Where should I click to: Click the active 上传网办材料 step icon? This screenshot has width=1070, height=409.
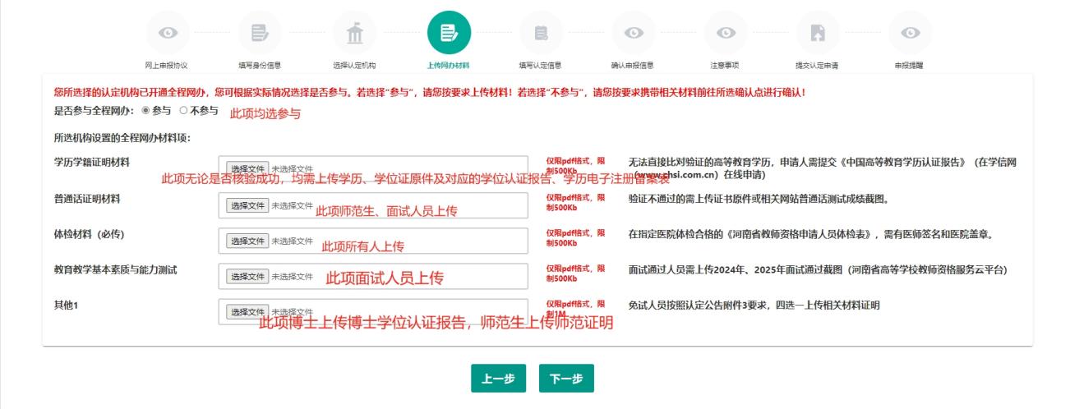pyautogui.click(x=449, y=32)
